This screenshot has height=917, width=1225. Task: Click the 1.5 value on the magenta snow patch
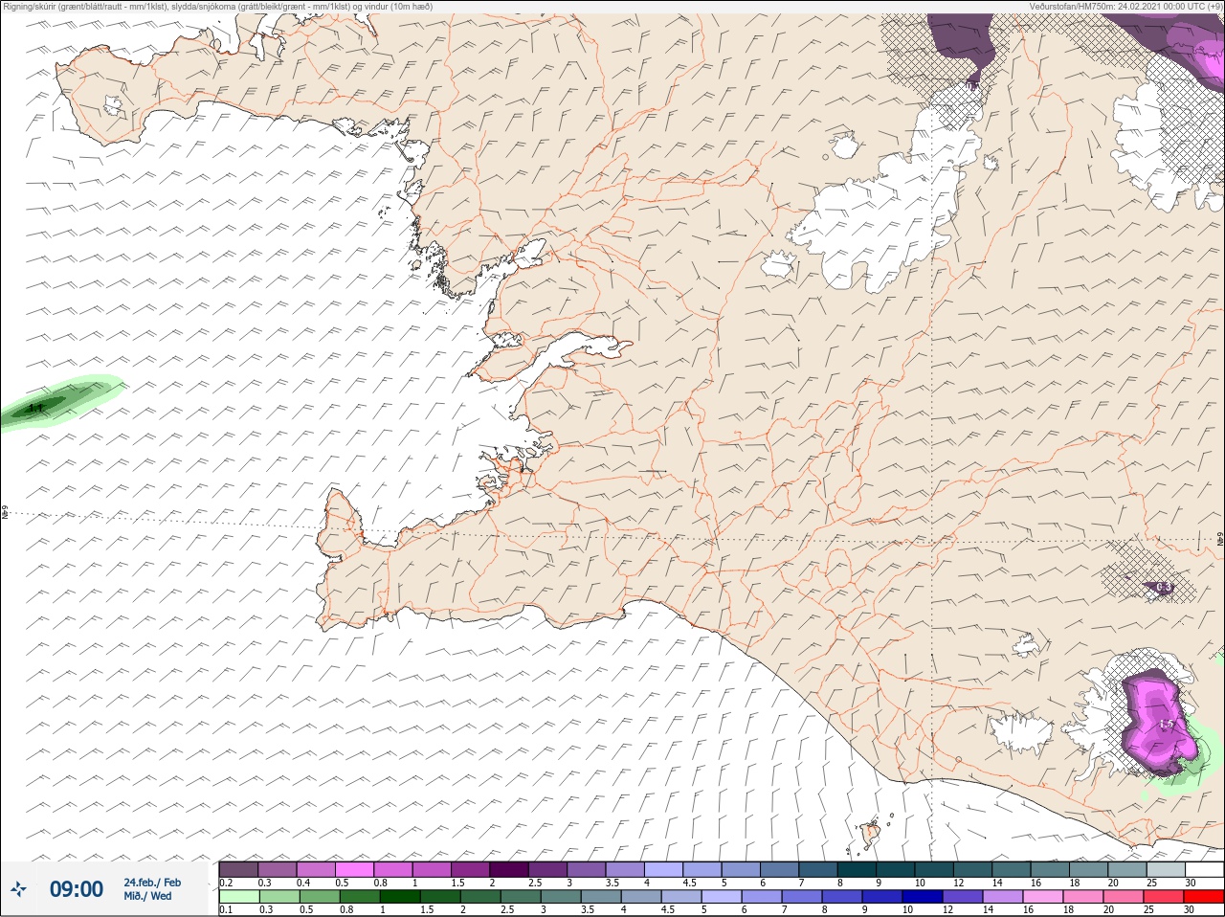pos(1167,725)
